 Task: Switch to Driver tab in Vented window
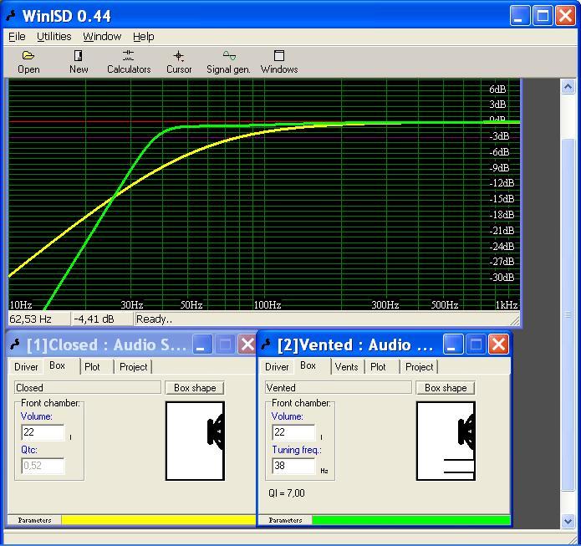click(x=277, y=367)
